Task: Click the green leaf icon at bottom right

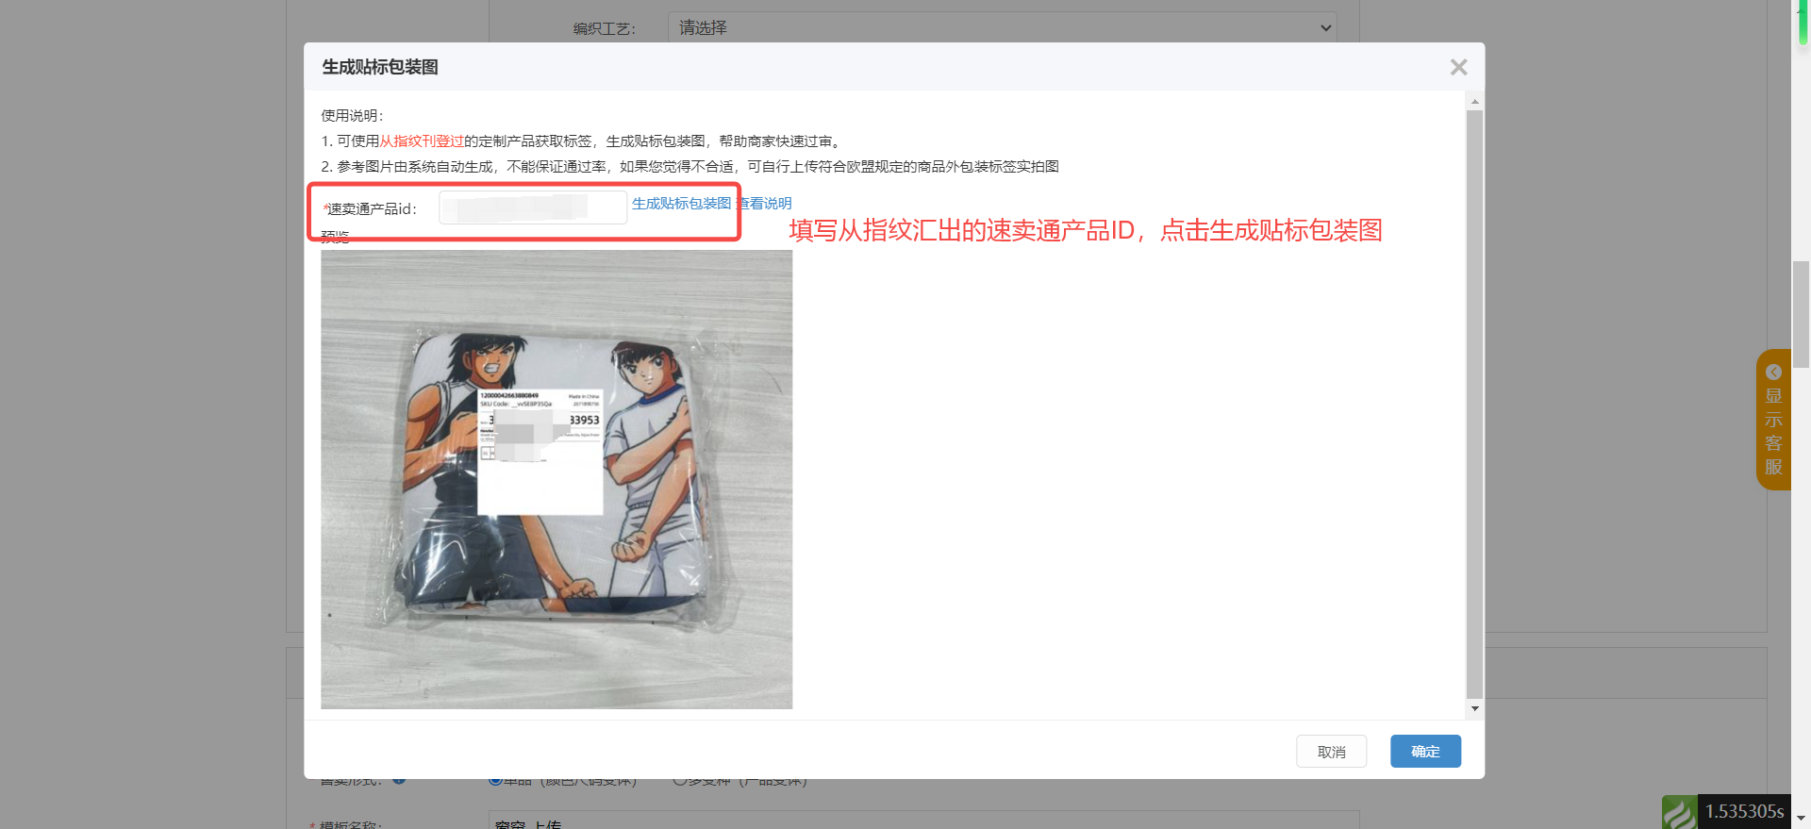Action: click(x=1679, y=812)
